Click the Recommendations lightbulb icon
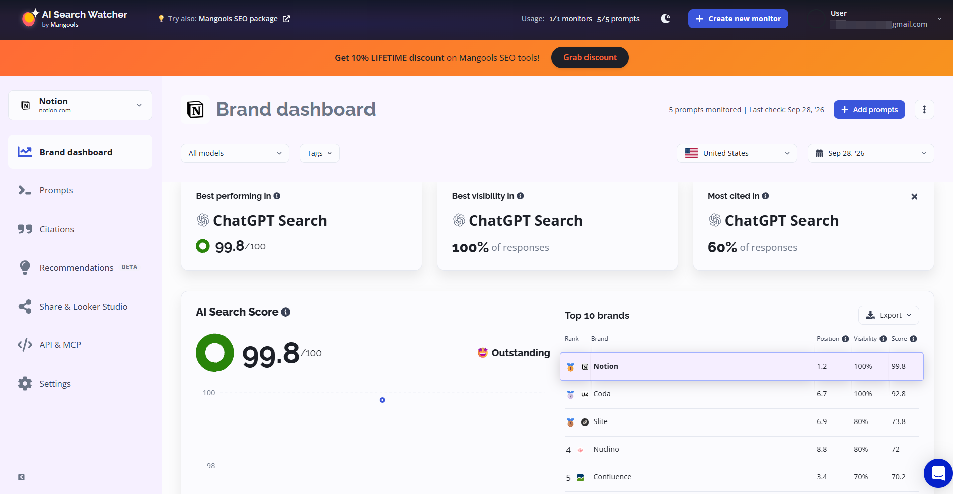 coord(25,267)
